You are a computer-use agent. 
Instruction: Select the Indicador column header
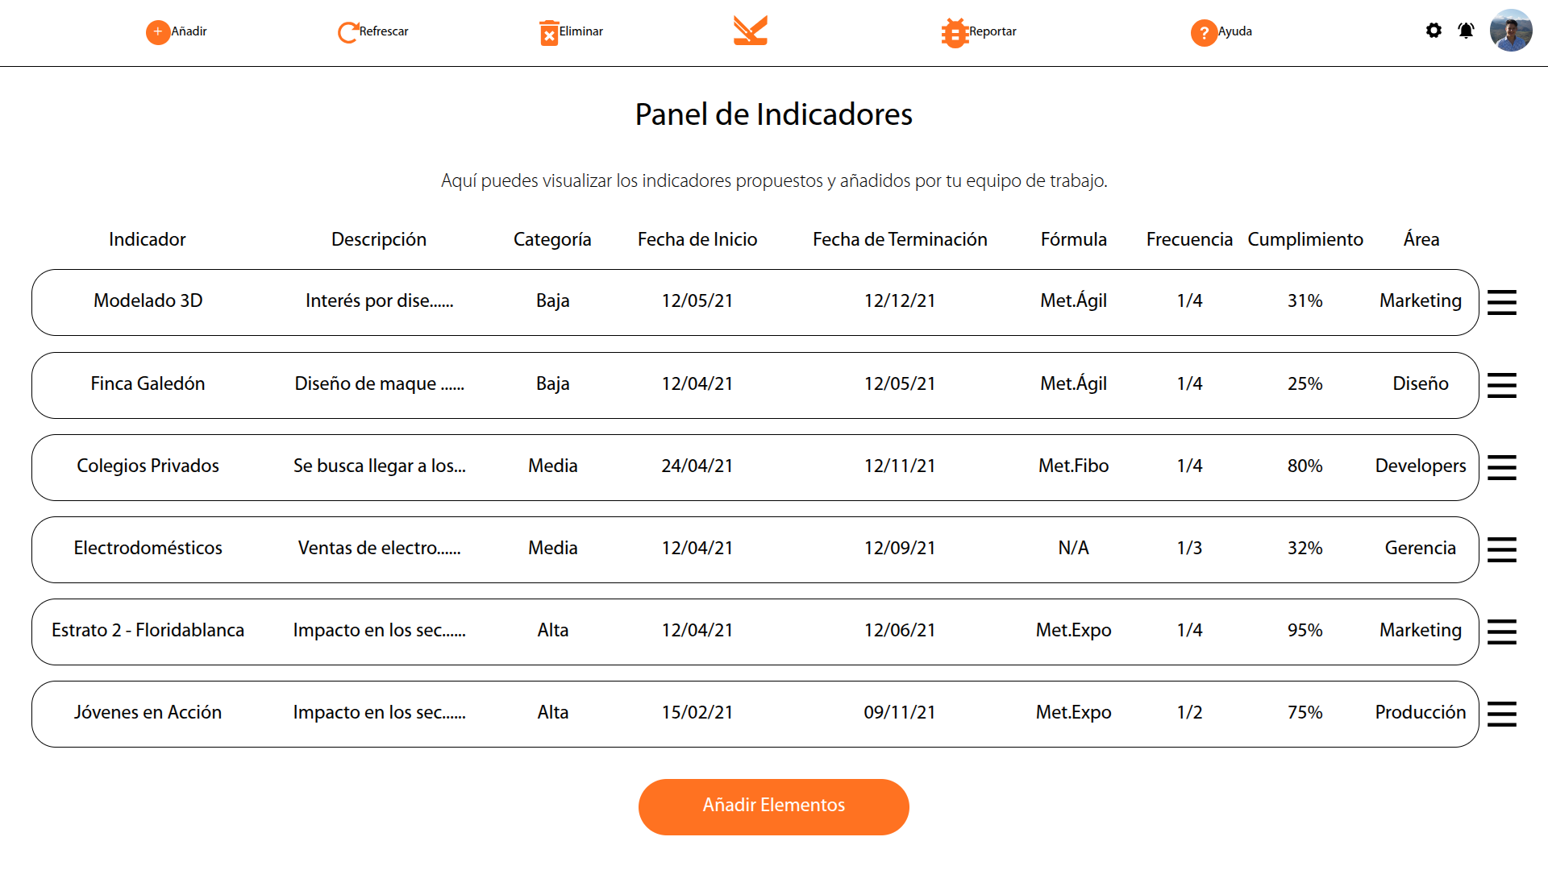pyautogui.click(x=147, y=239)
